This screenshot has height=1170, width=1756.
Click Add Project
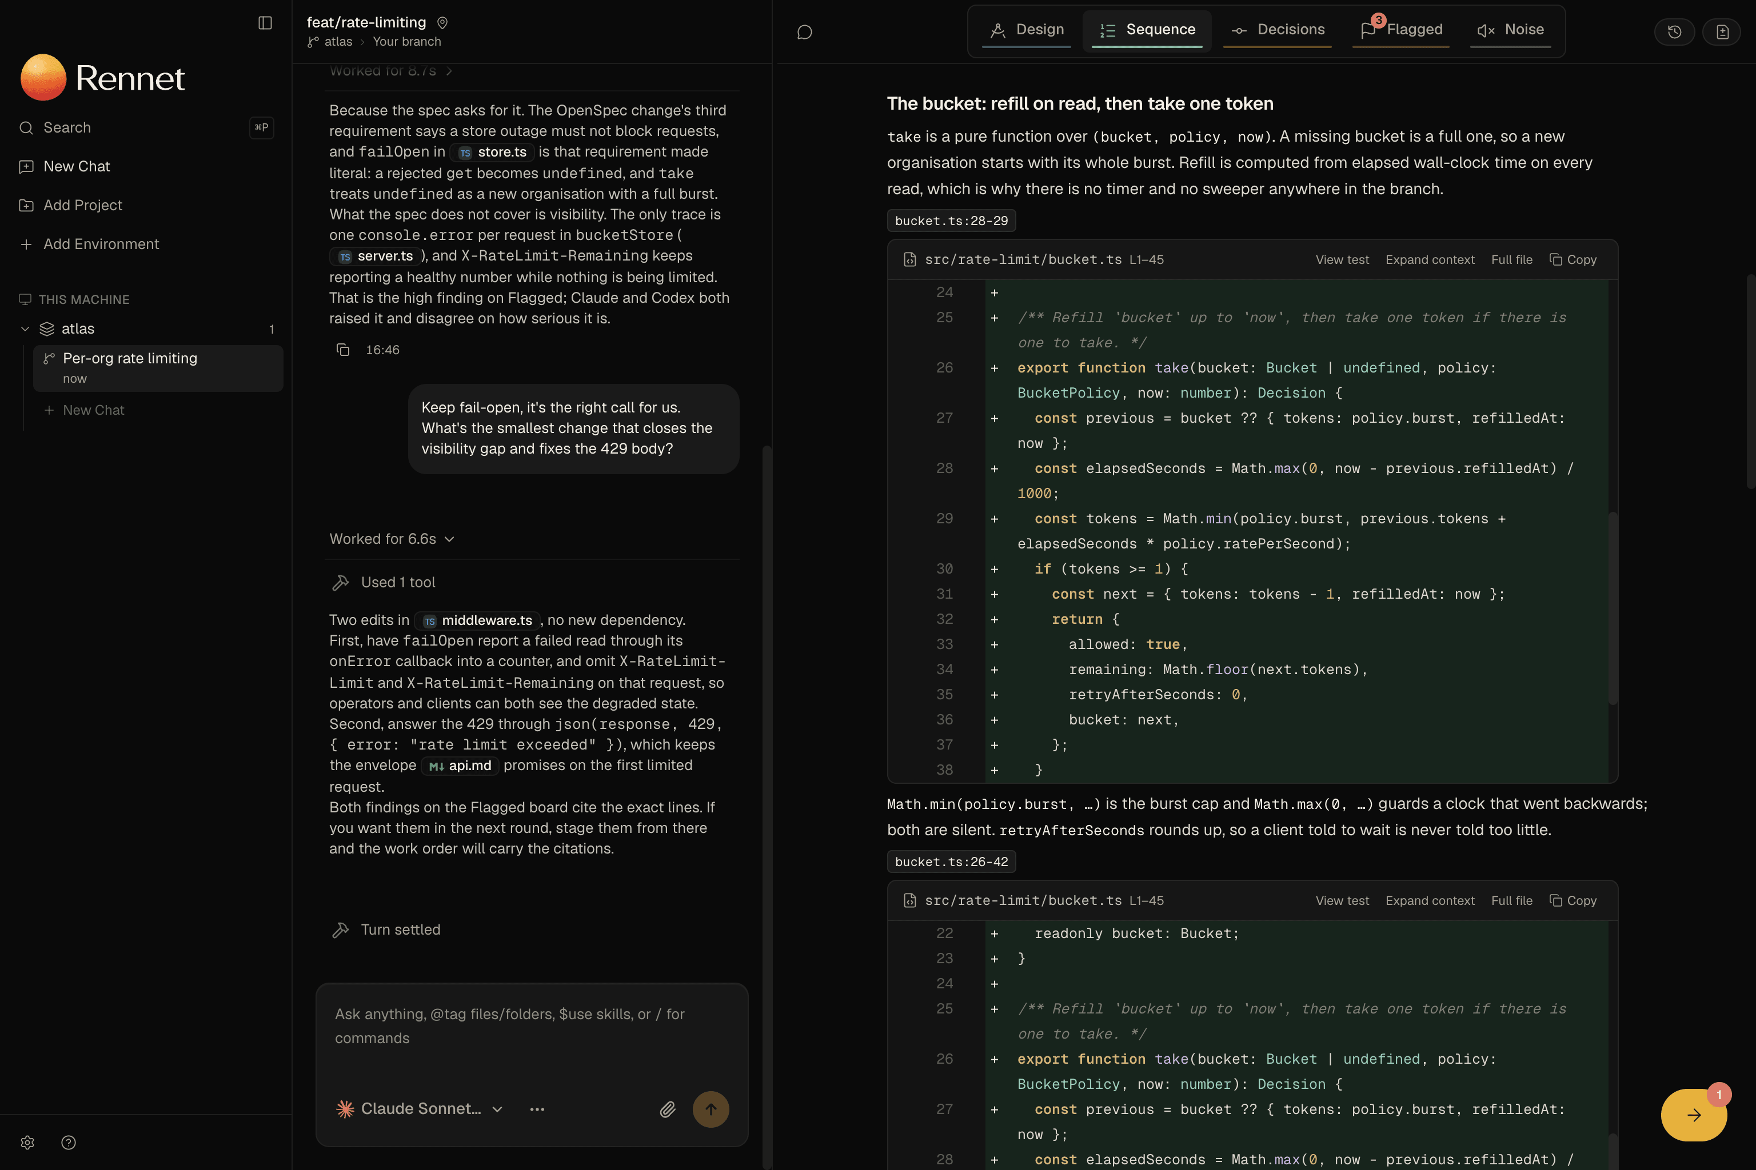click(146, 205)
